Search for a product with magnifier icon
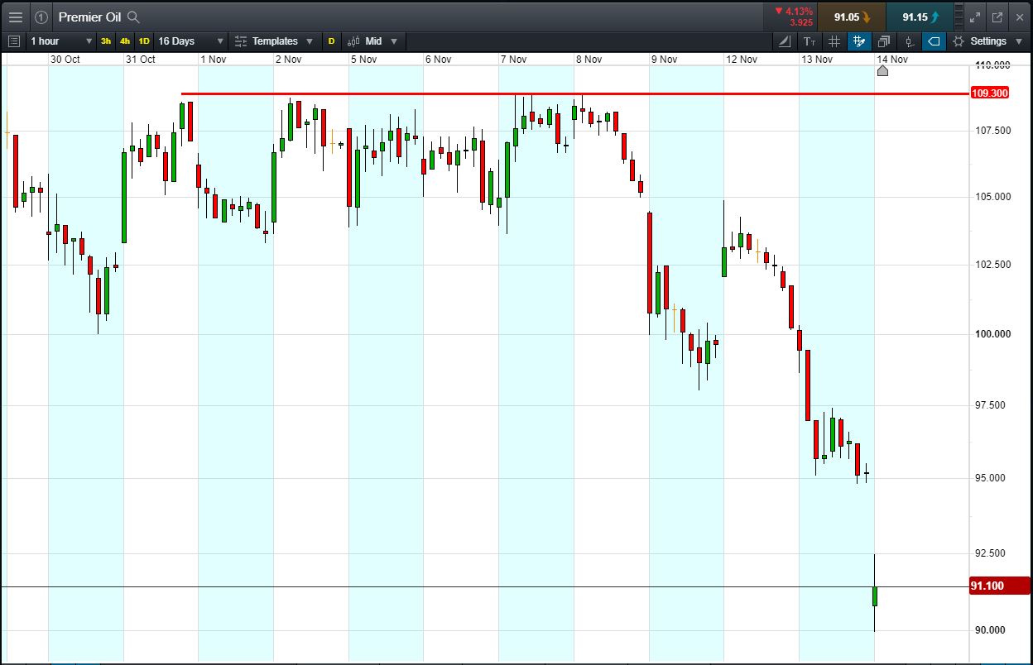The image size is (1033, 665). (133, 17)
